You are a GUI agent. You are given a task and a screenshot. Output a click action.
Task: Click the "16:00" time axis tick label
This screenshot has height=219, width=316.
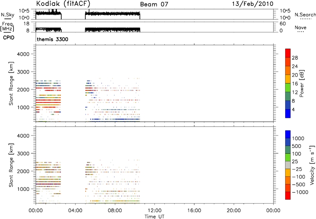pyautogui.click(x=194, y=211)
